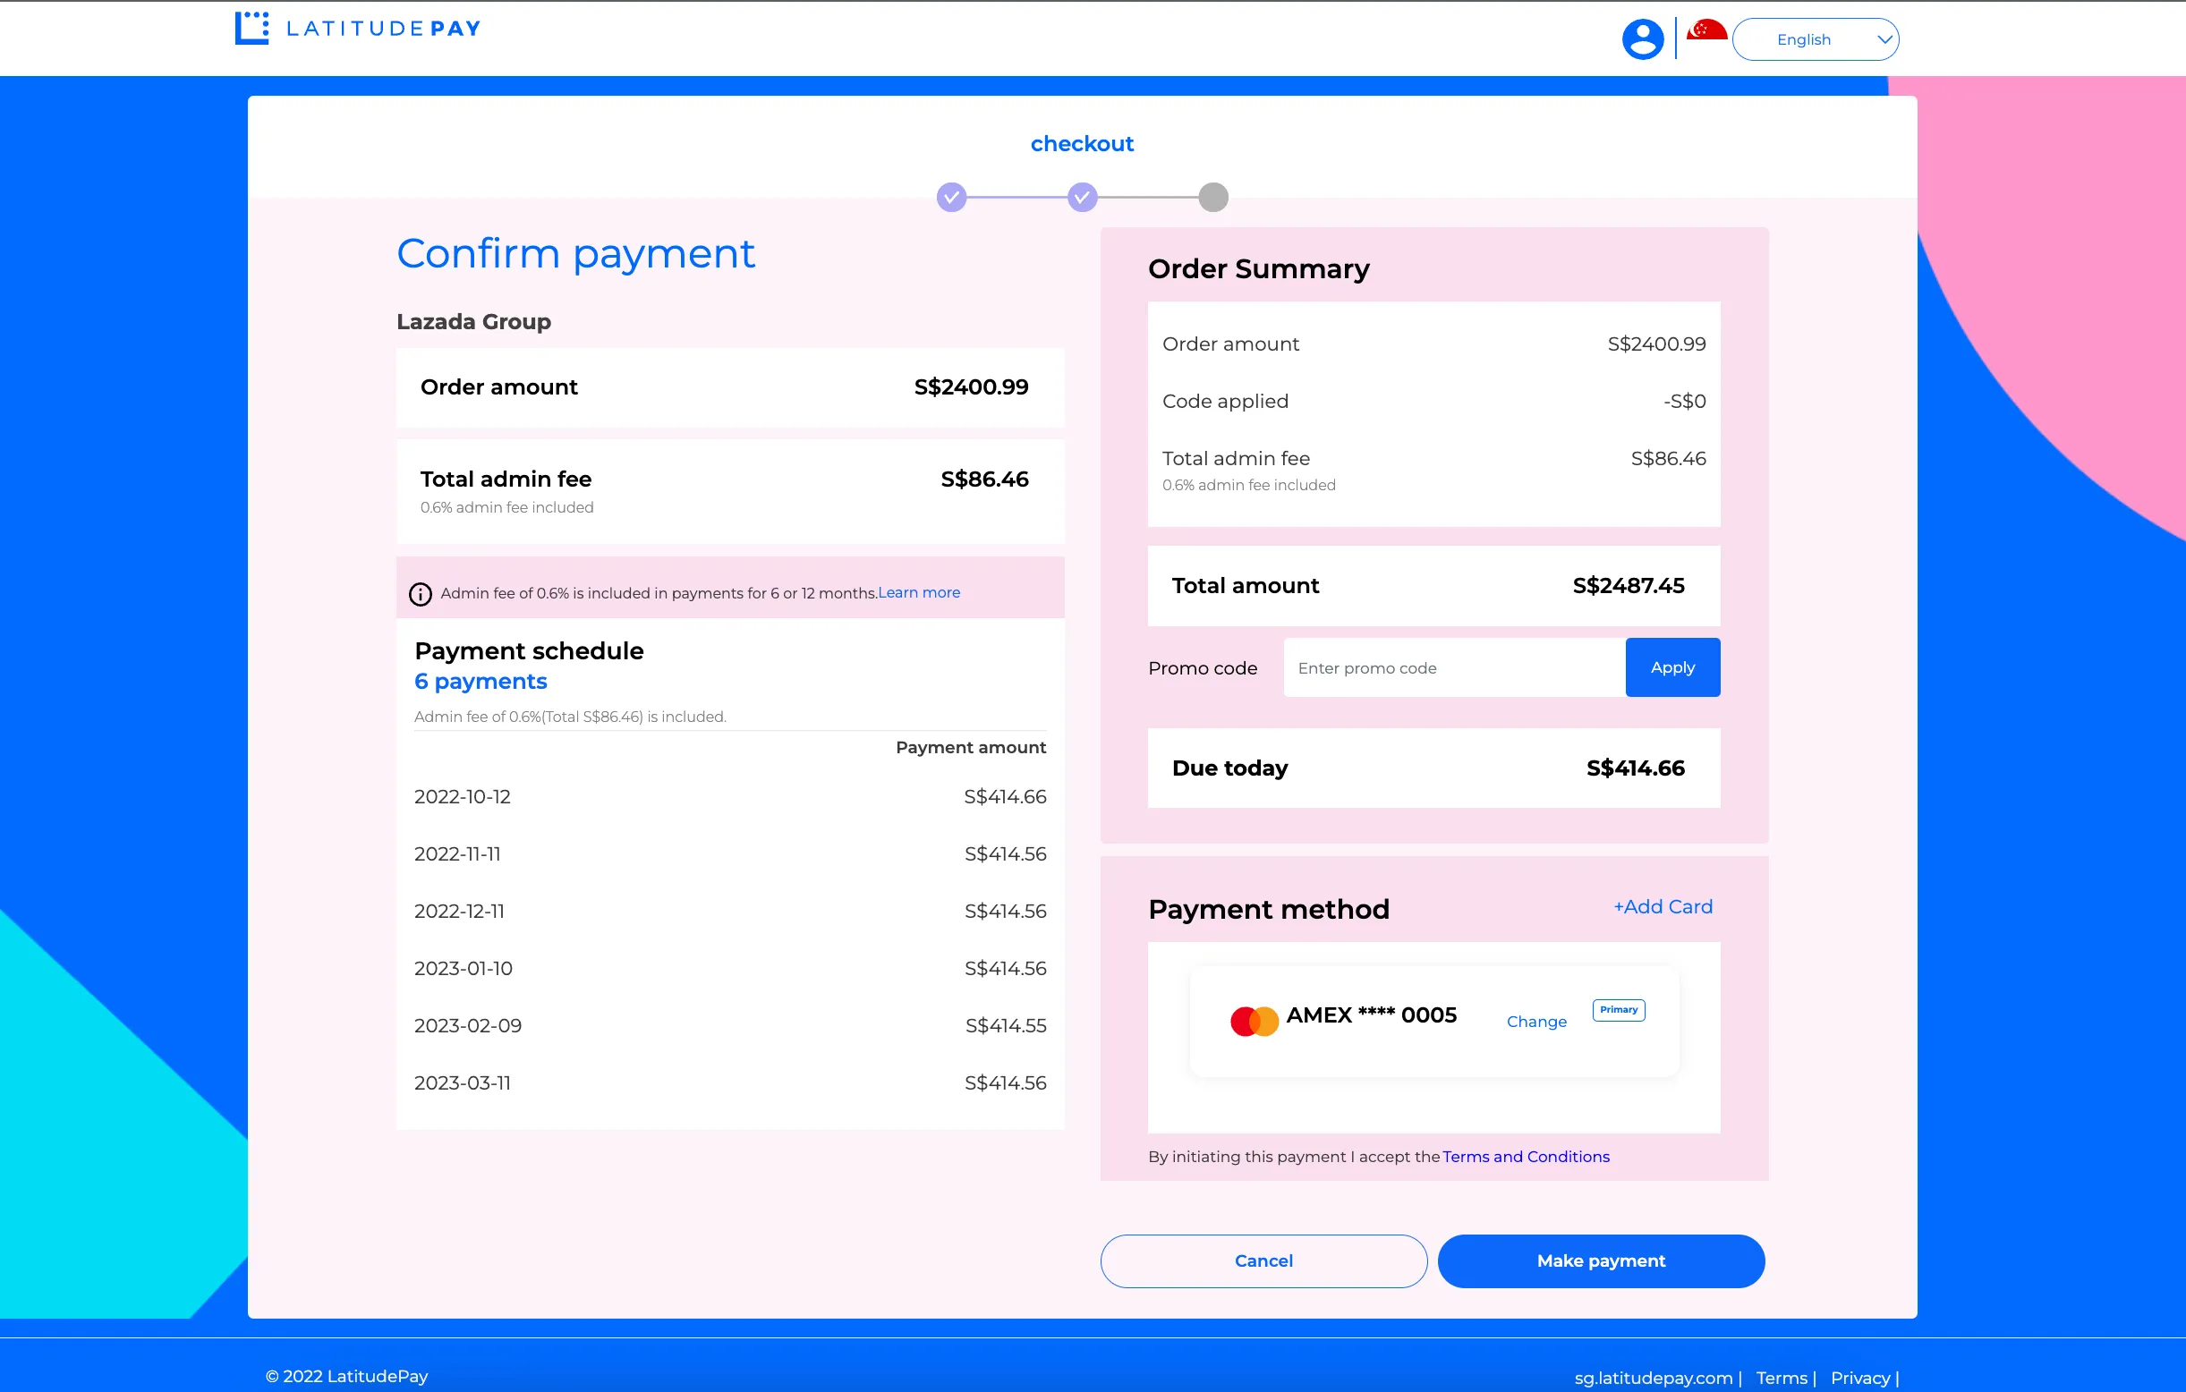Click the Order Summary heading
Viewport: 2186px width, 1392px height.
pyautogui.click(x=1258, y=268)
